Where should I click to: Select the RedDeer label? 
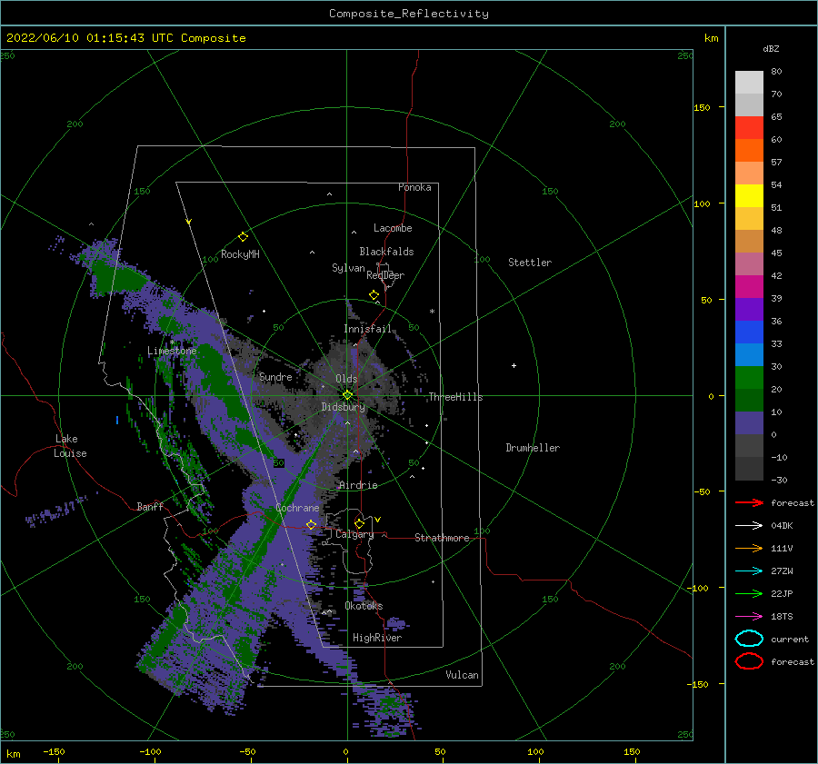(385, 275)
